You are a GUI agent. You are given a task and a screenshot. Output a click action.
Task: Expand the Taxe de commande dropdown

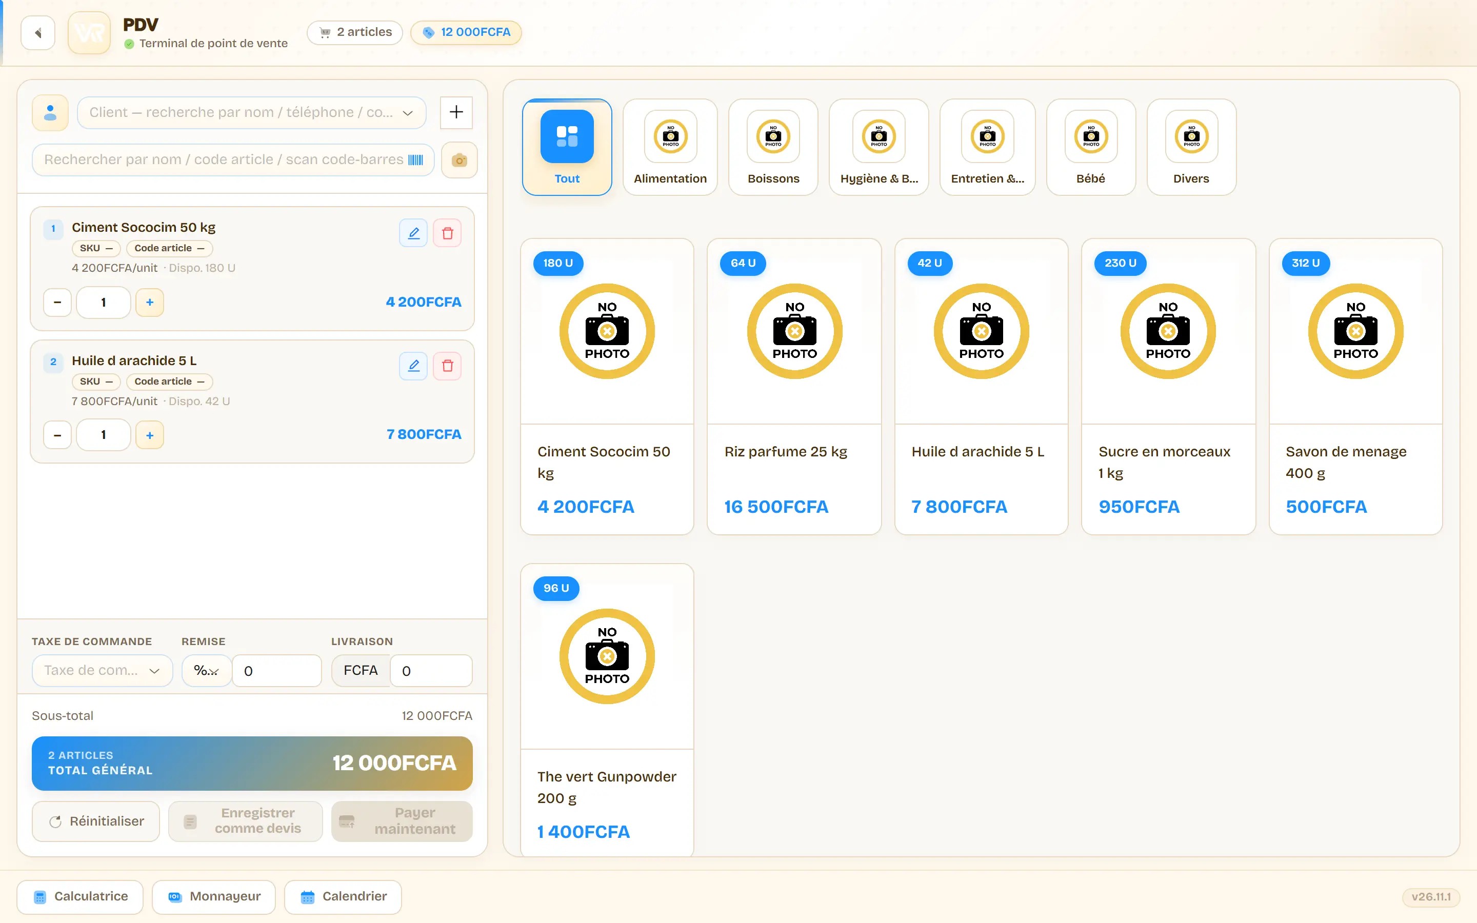[x=102, y=670]
